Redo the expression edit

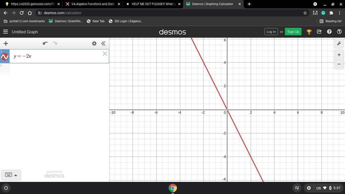click(x=55, y=43)
